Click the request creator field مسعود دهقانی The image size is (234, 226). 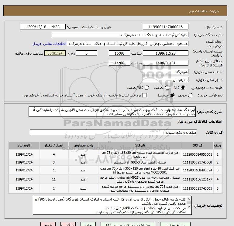pyautogui.click(x=128, y=44)
